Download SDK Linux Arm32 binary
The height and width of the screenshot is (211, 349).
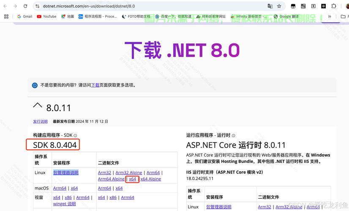pos(104,173)
